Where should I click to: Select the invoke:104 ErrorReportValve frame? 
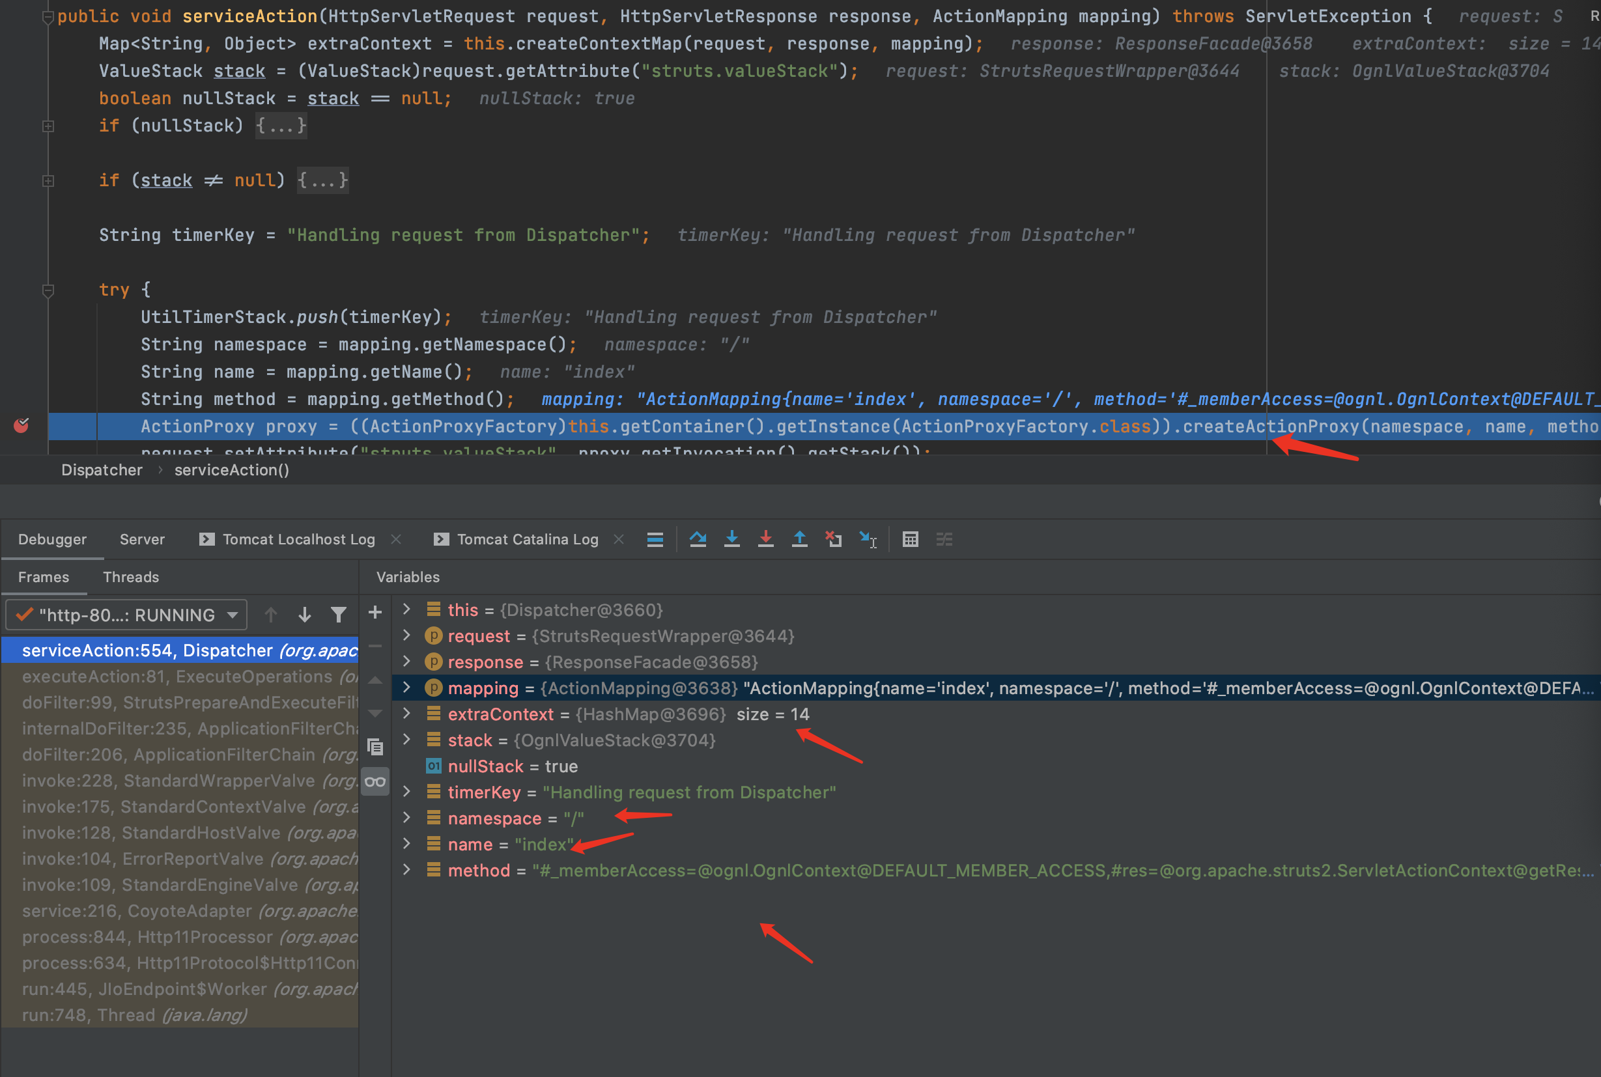(179, 860)
